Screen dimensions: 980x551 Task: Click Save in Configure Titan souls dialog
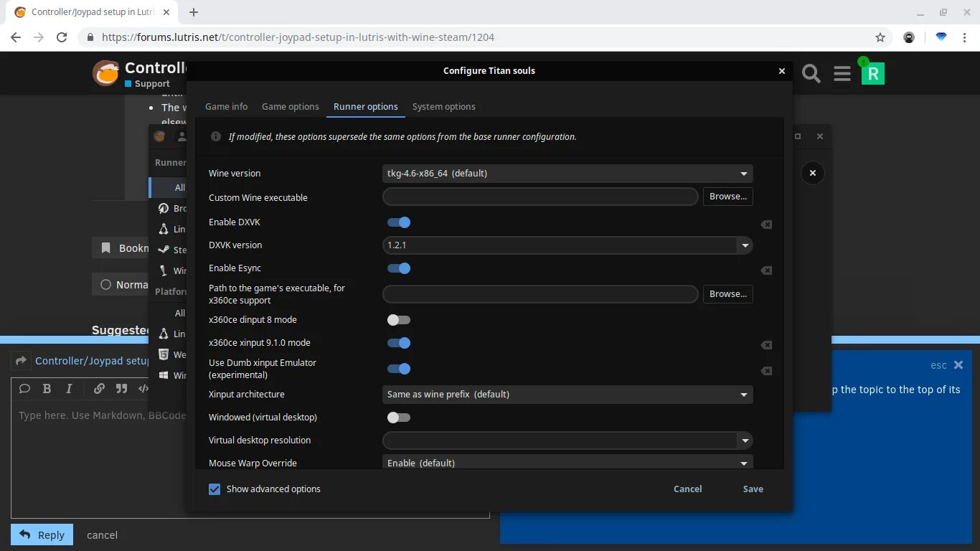point(753,489)
